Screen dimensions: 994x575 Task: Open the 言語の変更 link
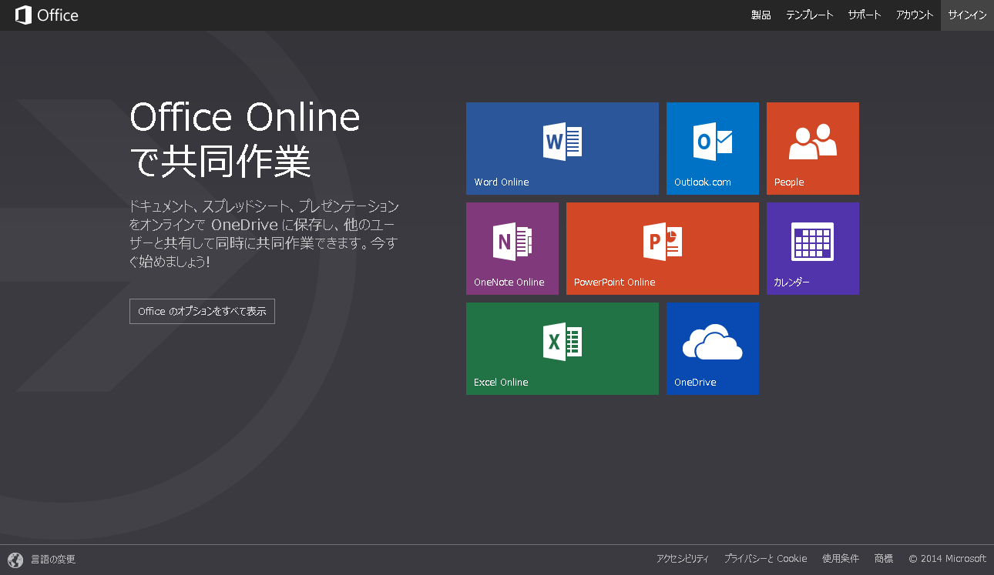pyautogui.click(x=53, y=560)
